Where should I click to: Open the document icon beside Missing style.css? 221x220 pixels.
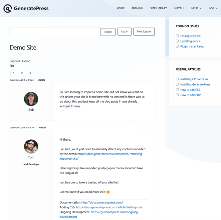(177, 36)
